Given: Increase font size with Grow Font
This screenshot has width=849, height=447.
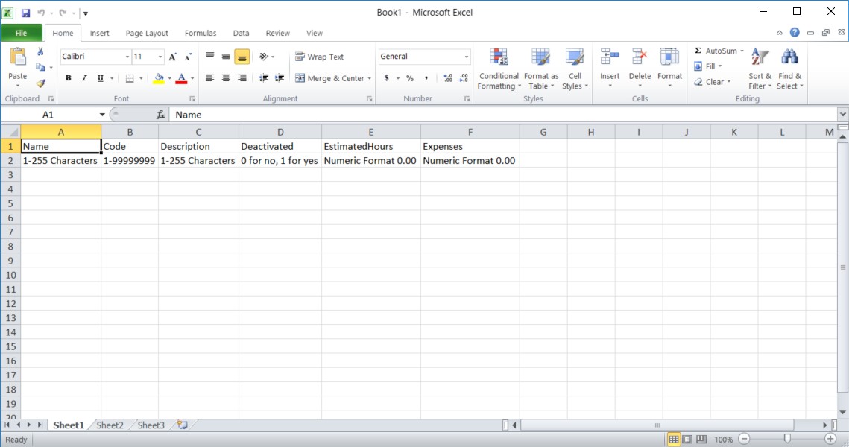Looking at the screenshot, I should [173, 57].
